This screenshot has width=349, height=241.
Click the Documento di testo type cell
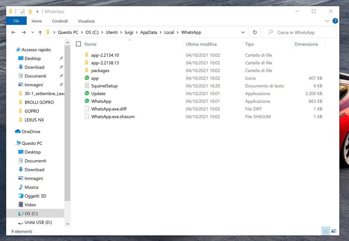pyautogui.click(x=265, y=86)
